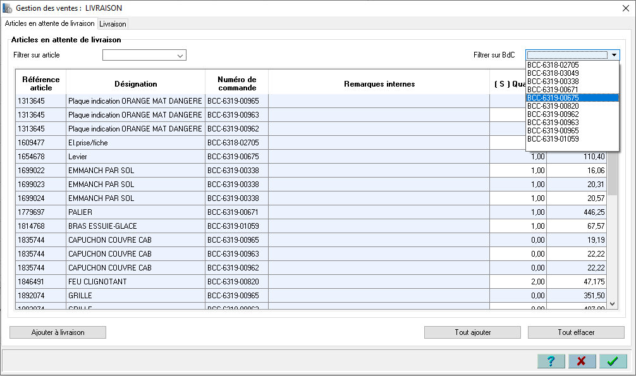Click the application icon in title bar
The width and height of the screenshot is (636, 376).
[8, 8]
